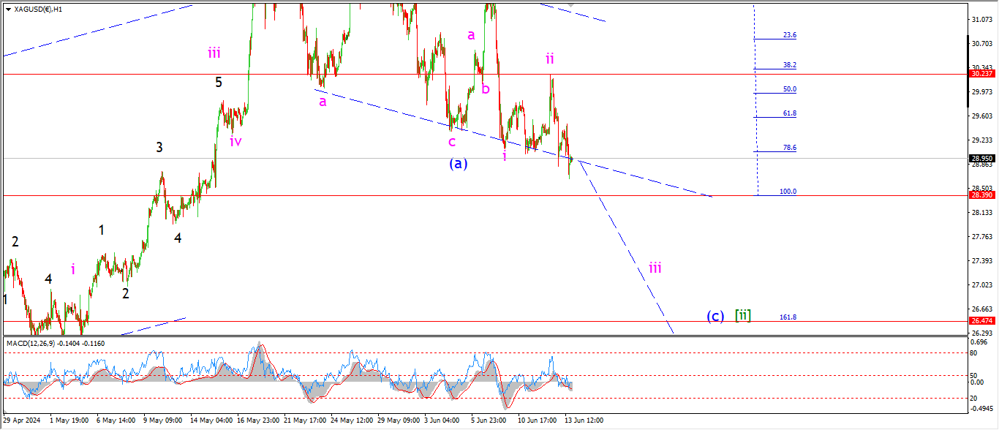Click the -0.4945 MACD scale value
Image resolution: width=999 pixels, height=430 pixels.
[x=982, y=409]
